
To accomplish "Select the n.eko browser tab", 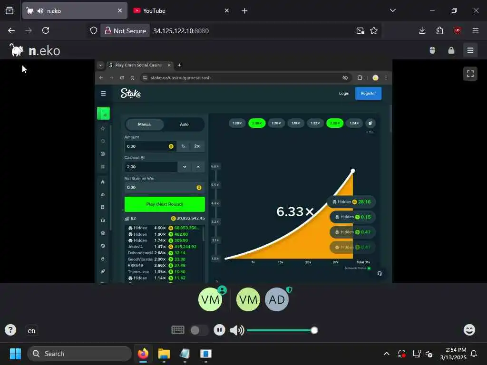I will pos(75,10).
